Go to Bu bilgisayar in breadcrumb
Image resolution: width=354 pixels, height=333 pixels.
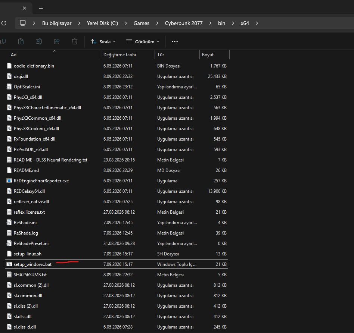click(57, 23)
